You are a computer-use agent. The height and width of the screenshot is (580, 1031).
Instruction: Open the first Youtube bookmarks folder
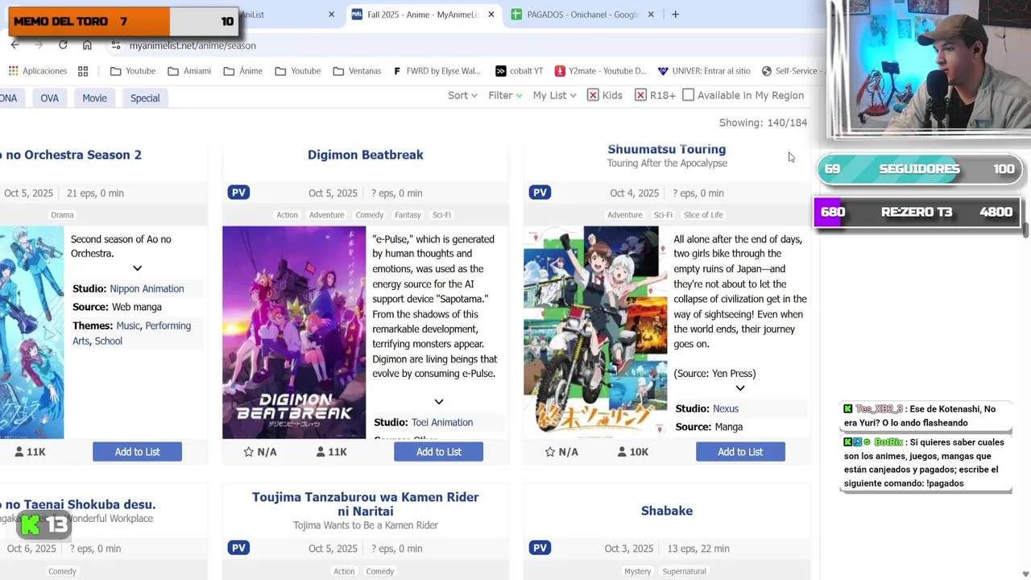pos(133,71)
